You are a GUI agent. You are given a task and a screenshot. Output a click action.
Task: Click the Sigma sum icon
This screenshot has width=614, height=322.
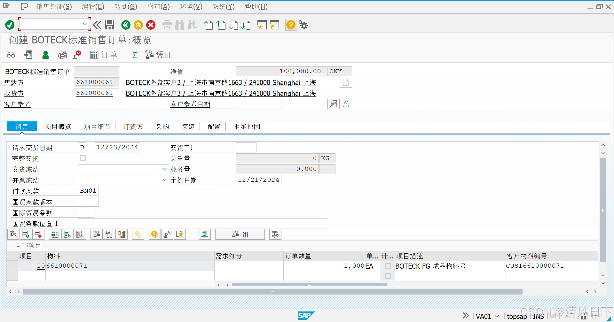tap(135, 55)
